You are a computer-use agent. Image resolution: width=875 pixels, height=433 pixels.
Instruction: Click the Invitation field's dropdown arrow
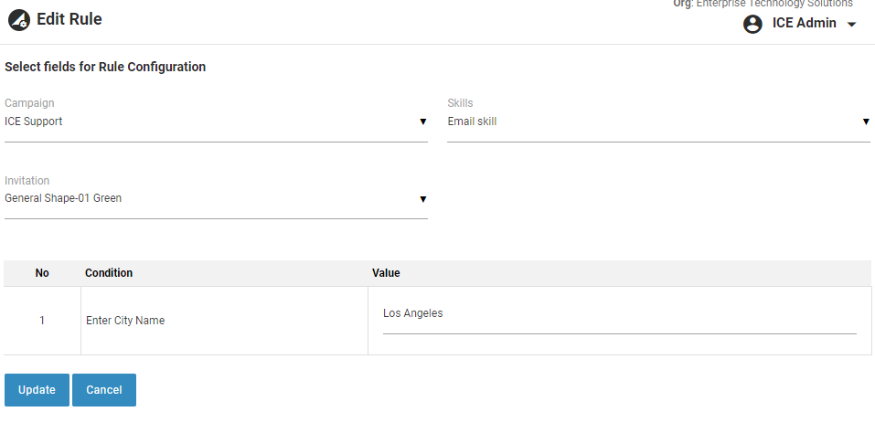coord(422,198)
